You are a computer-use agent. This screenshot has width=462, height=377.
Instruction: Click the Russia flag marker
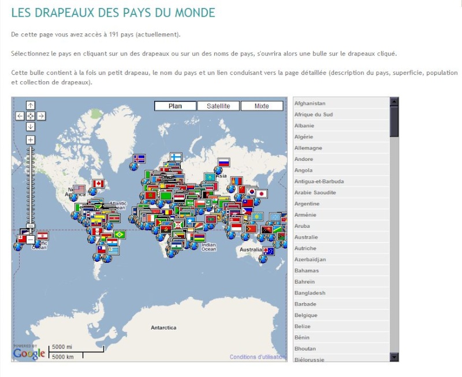(x=223, y=163)
